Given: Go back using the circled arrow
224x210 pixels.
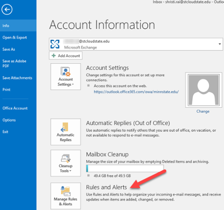Looking at the screenshot, I should point(7,9).
